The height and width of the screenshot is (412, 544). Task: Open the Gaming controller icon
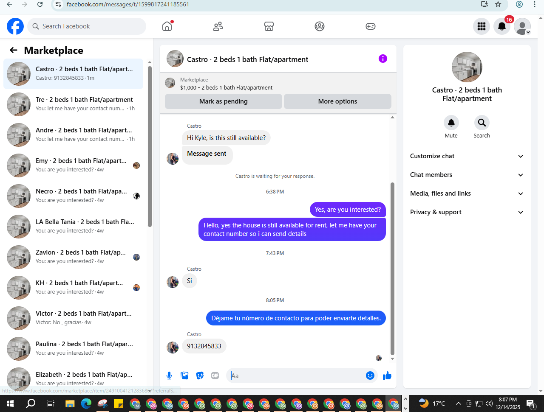(371, 26)
